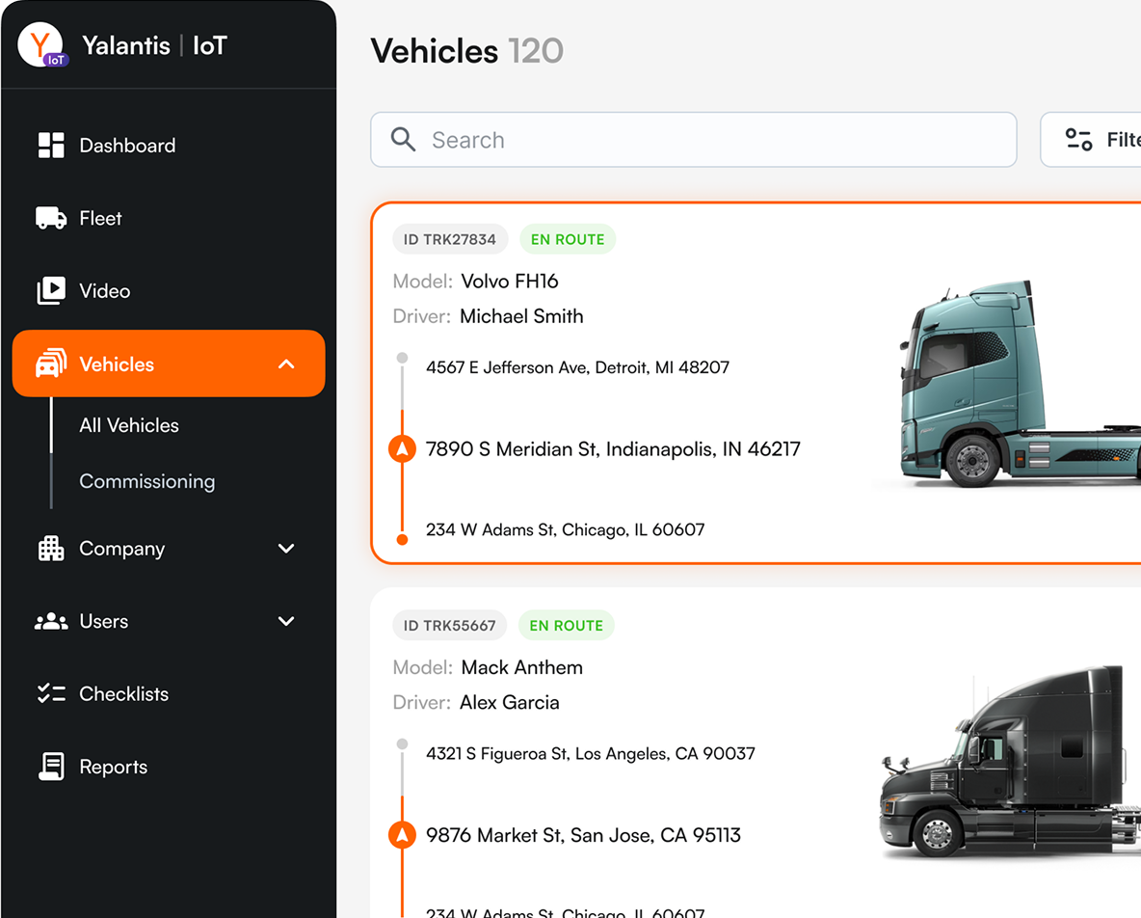
Task: Collapse the Vehicles menu chevron
Action: tap(286, 364)
